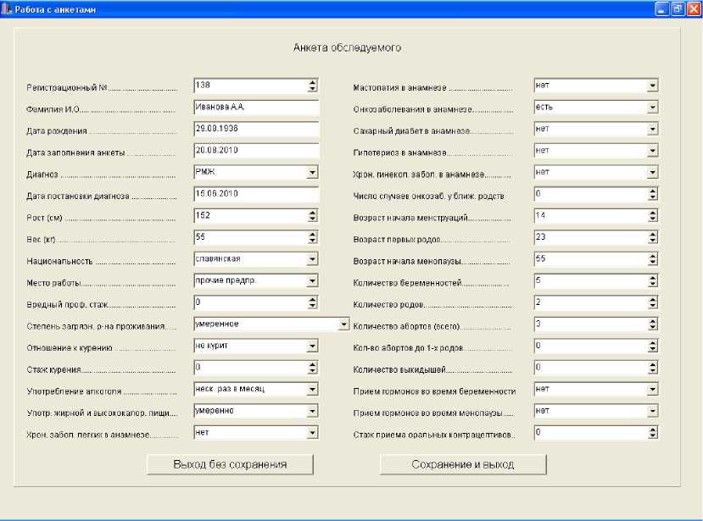Image resolution: width=703 pixels, height=521 pixels.
Task: Maximize the Работа с анкетами window
Action: click(x=678, y=8)
